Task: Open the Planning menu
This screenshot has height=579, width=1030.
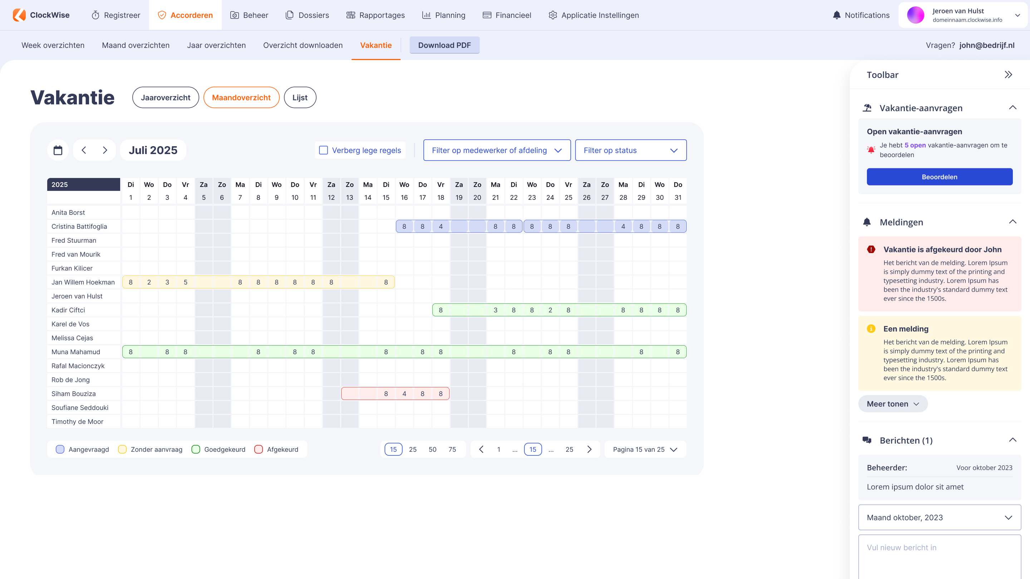Action: pos(443,15)
